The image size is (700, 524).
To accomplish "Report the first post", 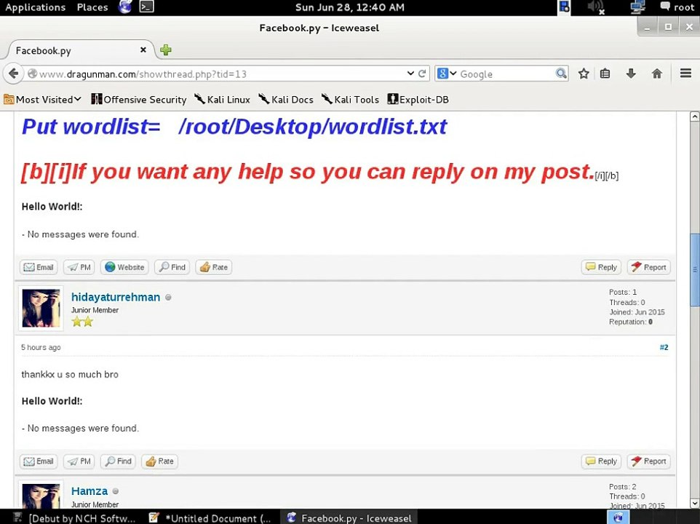I will 649,267.
